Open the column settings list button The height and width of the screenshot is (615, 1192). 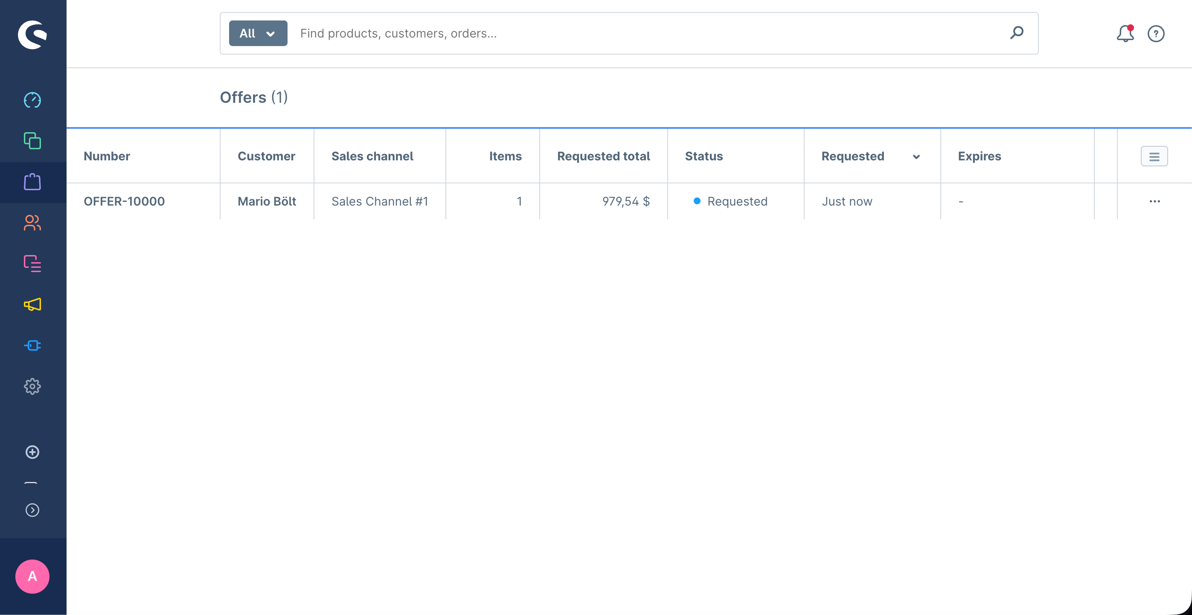click(1154, 157)
